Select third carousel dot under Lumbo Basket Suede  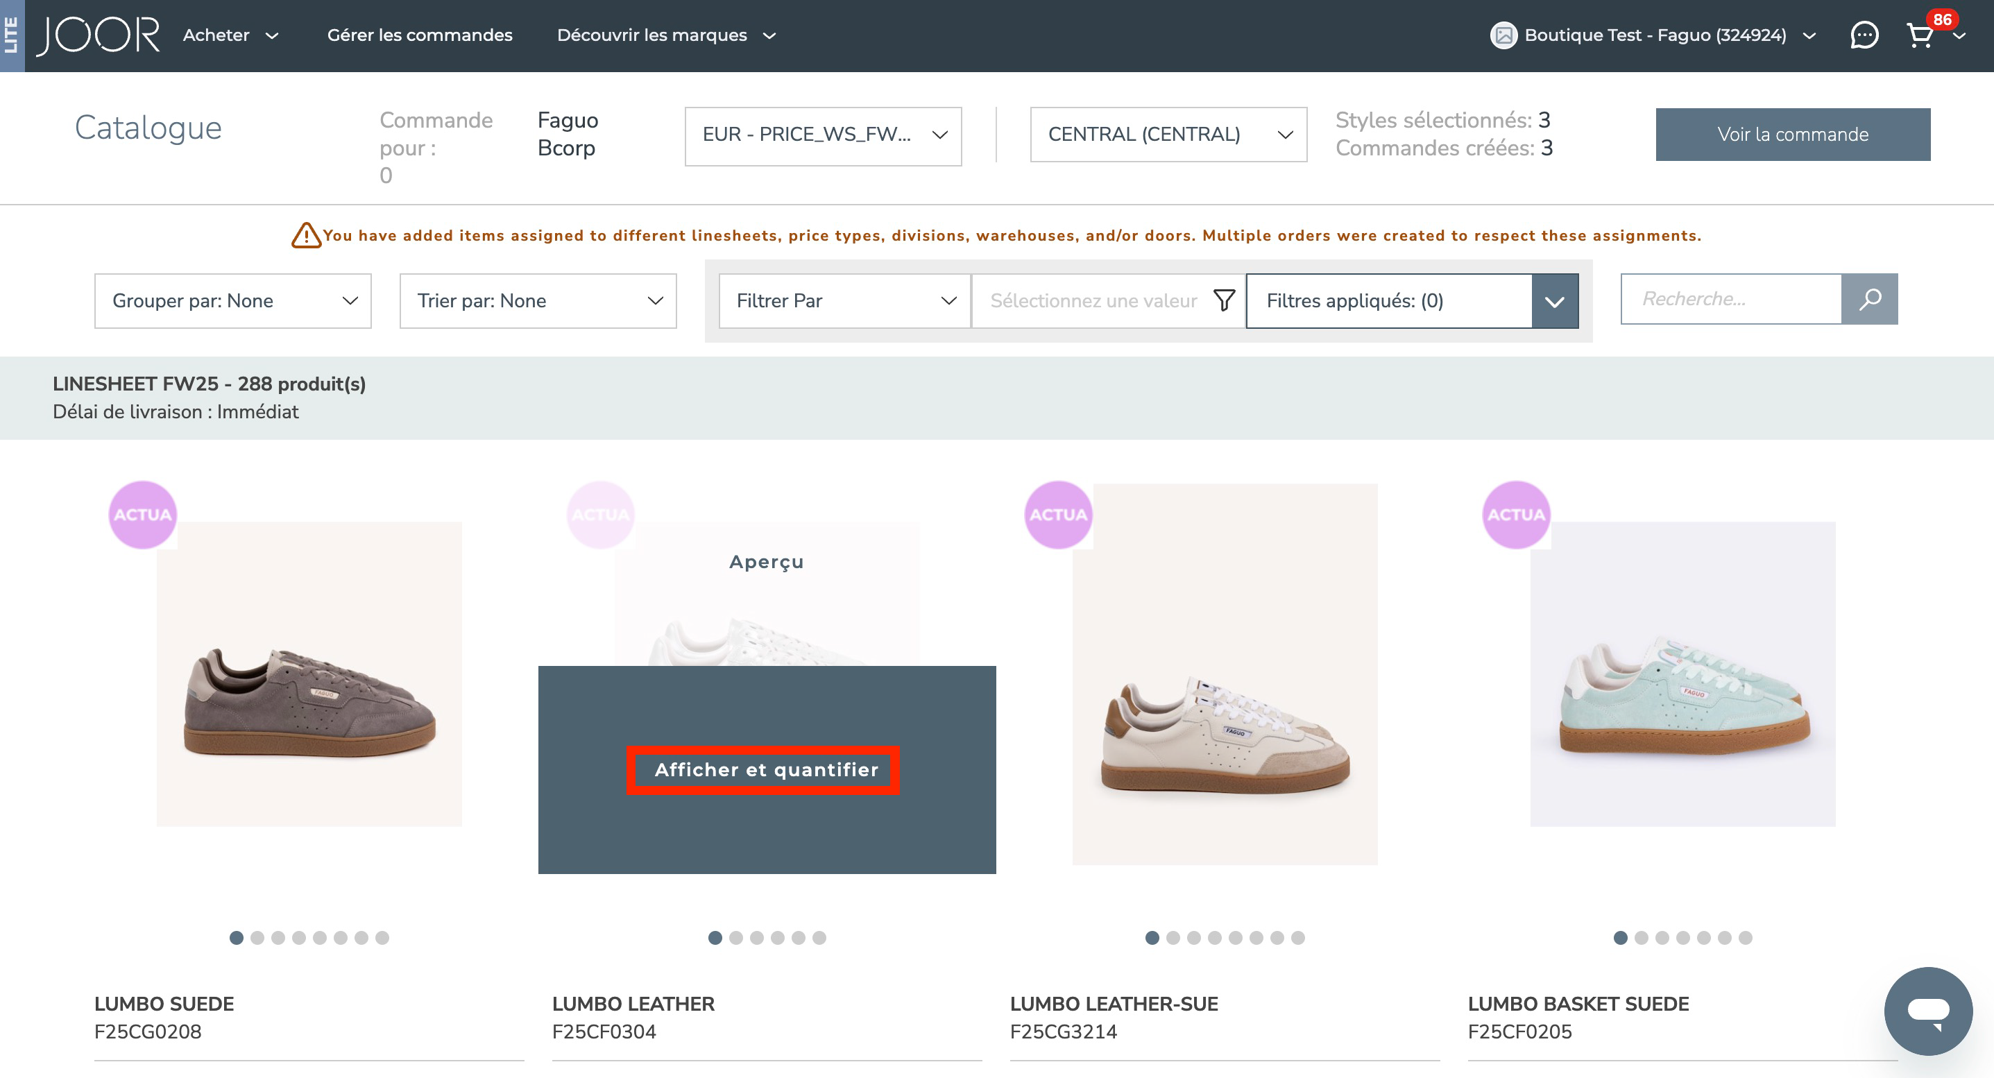(x=1662, y=938)
